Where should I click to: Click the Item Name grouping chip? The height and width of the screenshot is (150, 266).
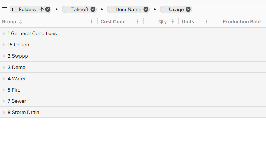(128, 9)
